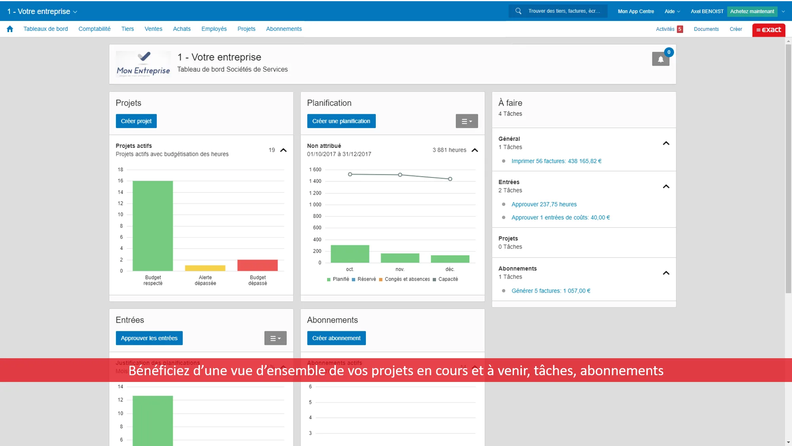Open the Employés menu
Screen dimensions: 792x446
[214, 29]
